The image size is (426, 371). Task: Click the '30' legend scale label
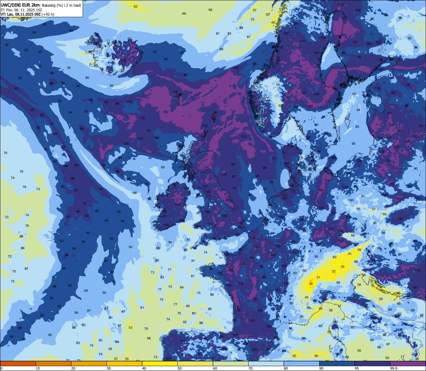pyautogui.click(x=108, y=368)
